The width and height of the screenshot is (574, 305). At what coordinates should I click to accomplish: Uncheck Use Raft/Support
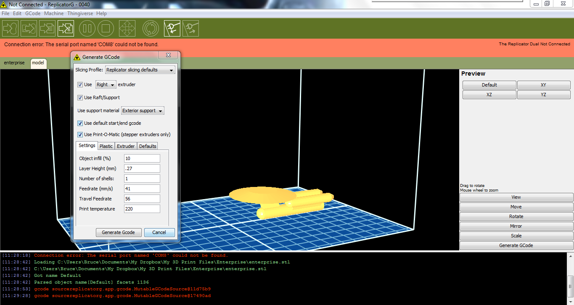[x=80, y=97]
